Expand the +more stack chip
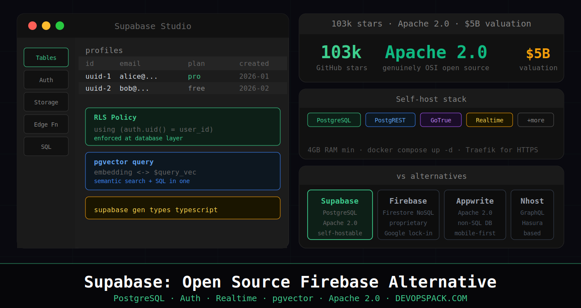The image size is (581, 308). coord(536,120)
